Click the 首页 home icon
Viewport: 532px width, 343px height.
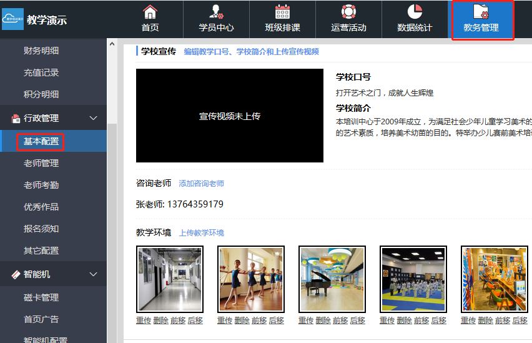click(150, 12)
